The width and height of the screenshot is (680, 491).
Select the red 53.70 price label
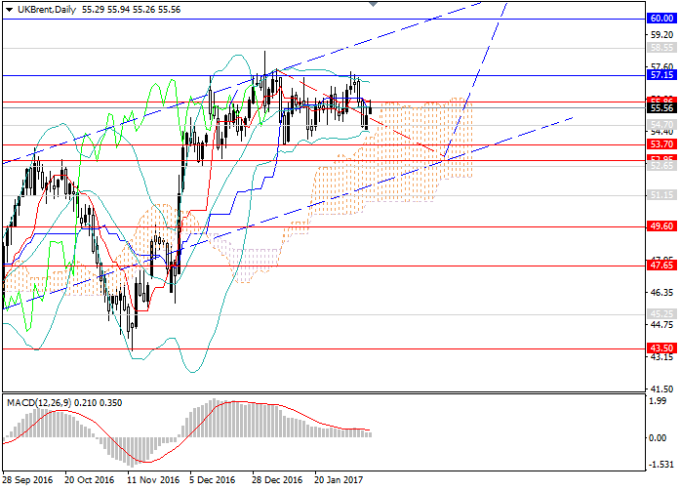[661, 144]
